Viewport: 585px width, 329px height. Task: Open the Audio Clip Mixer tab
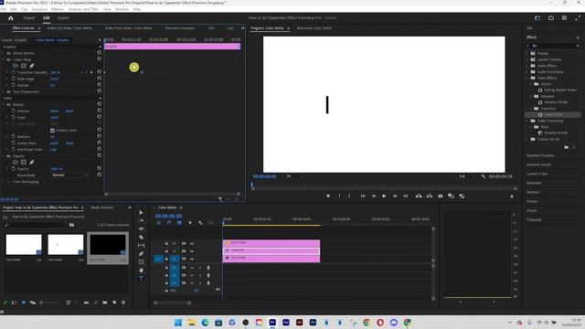pyautogui.click(x=69, y=28)
